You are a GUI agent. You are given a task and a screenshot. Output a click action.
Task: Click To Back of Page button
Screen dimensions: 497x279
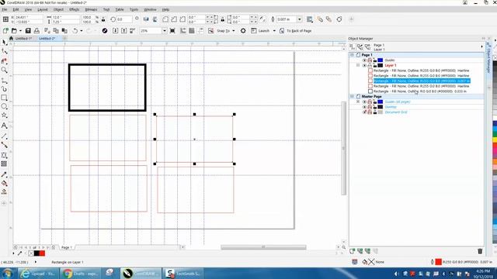coord(296,31)
